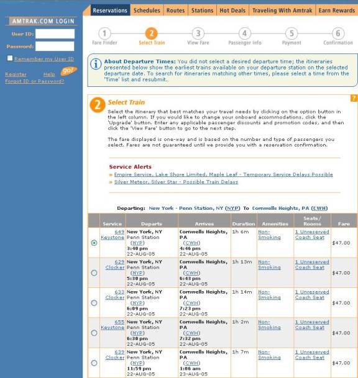This screenshot has width=358, height=378.
Task: Open the 655 Keystone service link
Action: [x=112, y=325]
